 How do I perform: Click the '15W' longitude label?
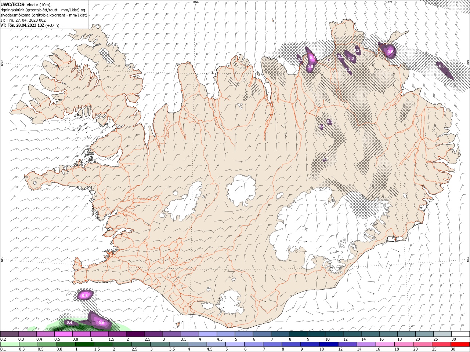click(389, 1)
